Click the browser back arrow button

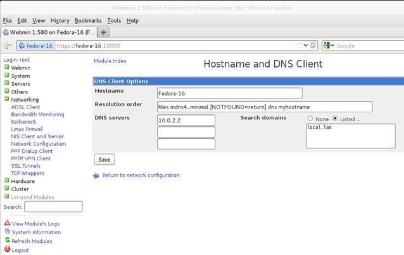pos(8,45)
